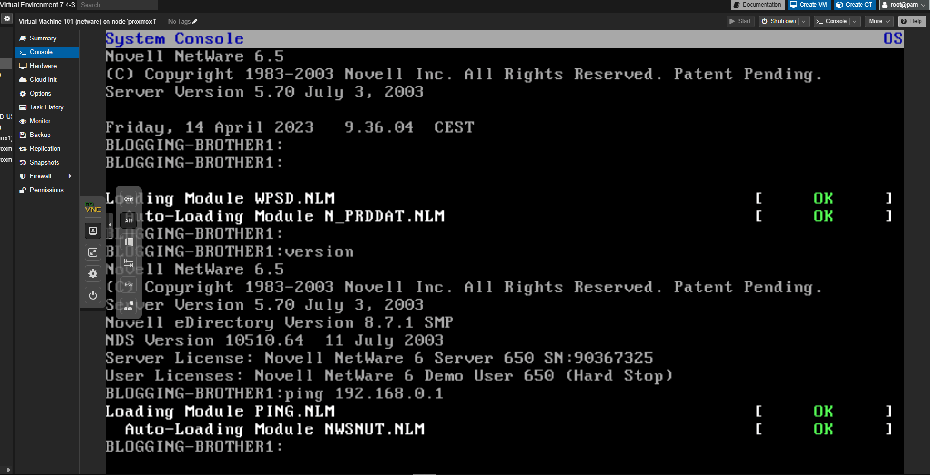Collapse the noVNC control bar handle
Image resolution: width=930 pixels, height=475 pixels.
tap(110, 225)
